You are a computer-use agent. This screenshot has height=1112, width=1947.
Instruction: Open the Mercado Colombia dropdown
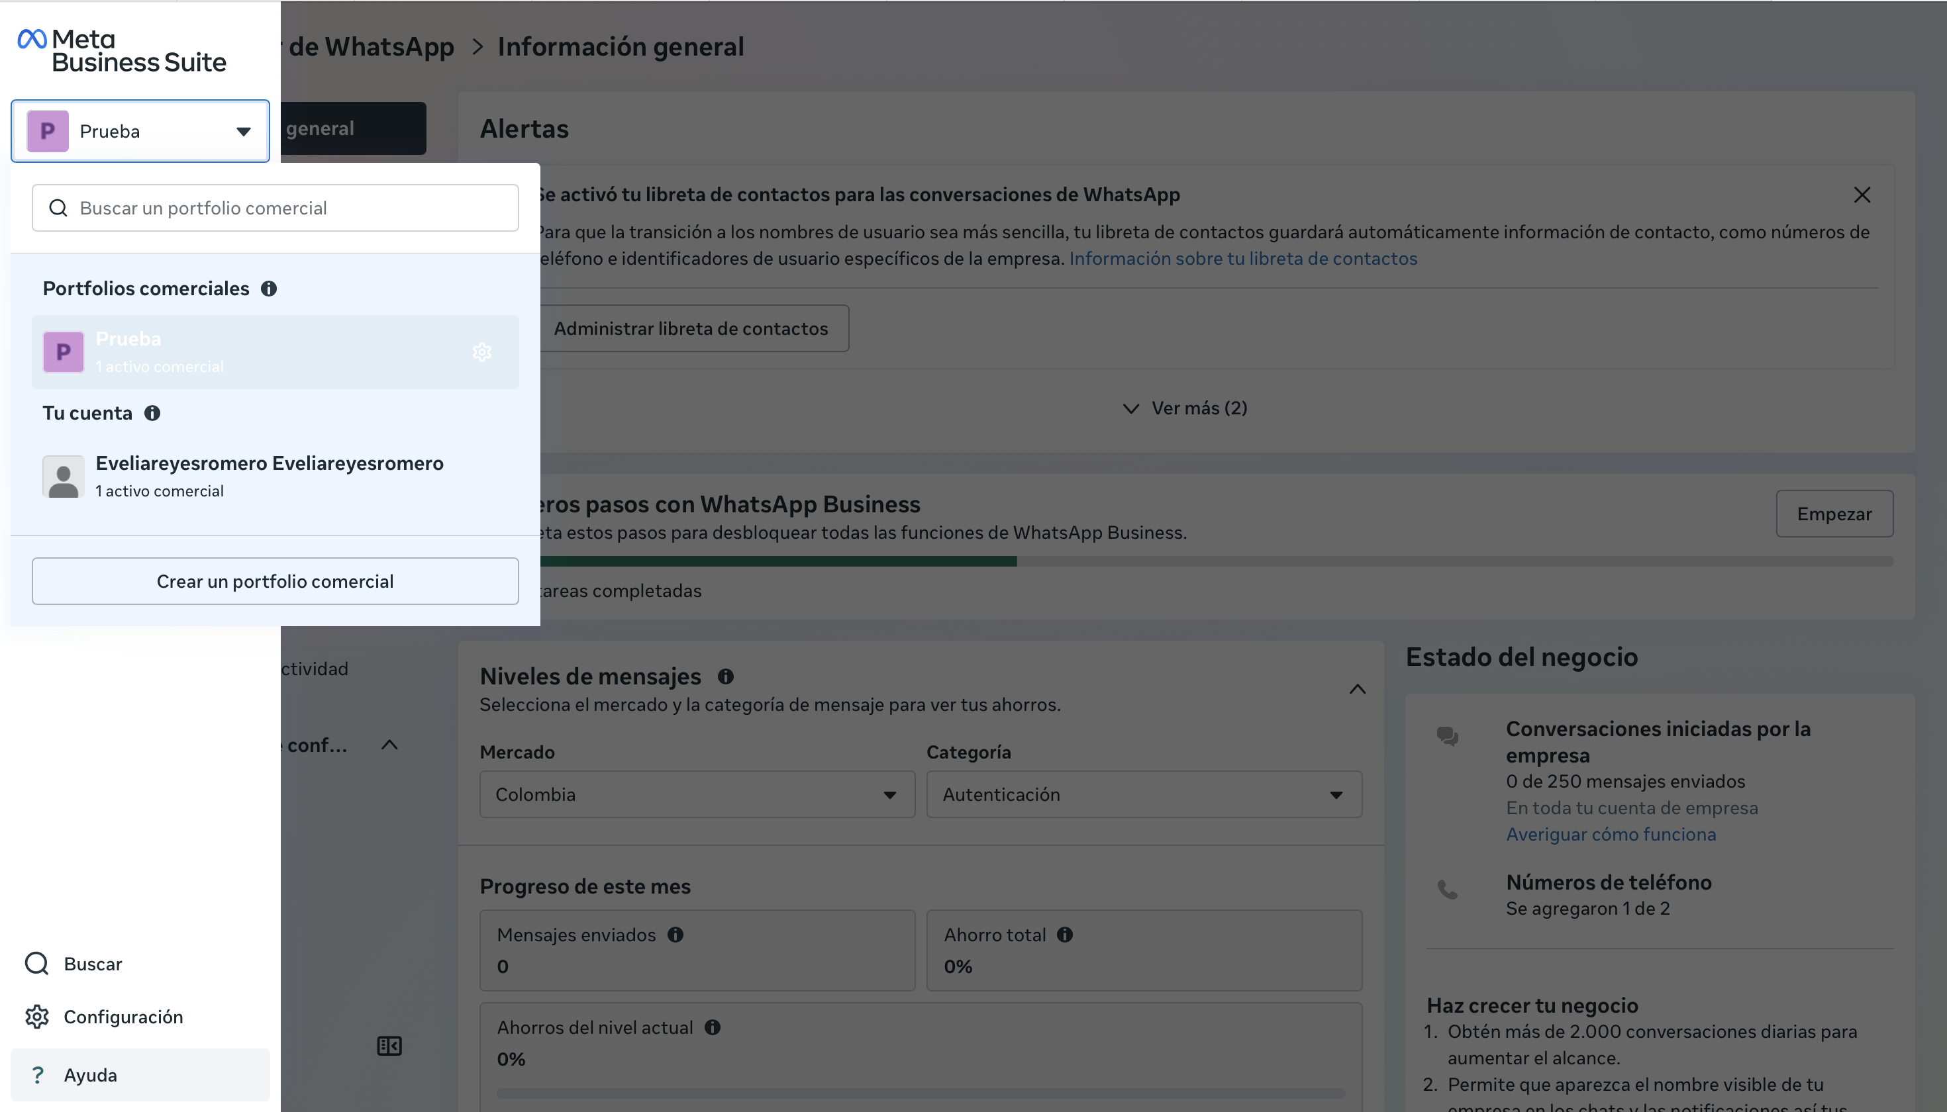697,794
